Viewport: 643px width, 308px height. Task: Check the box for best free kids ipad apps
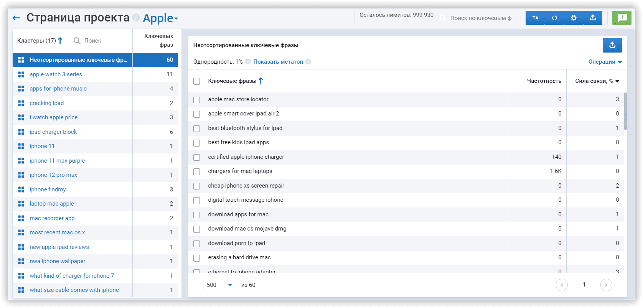197,143
